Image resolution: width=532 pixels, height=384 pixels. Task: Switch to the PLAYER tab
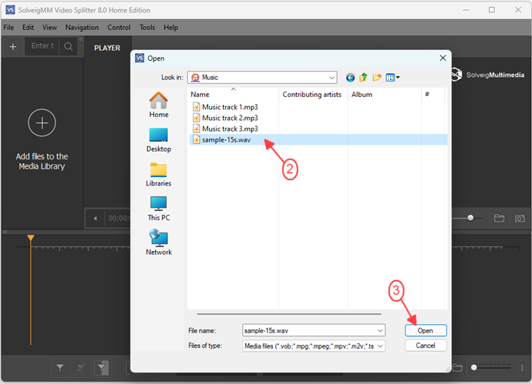pyautogui.click(x=107, y=48)
